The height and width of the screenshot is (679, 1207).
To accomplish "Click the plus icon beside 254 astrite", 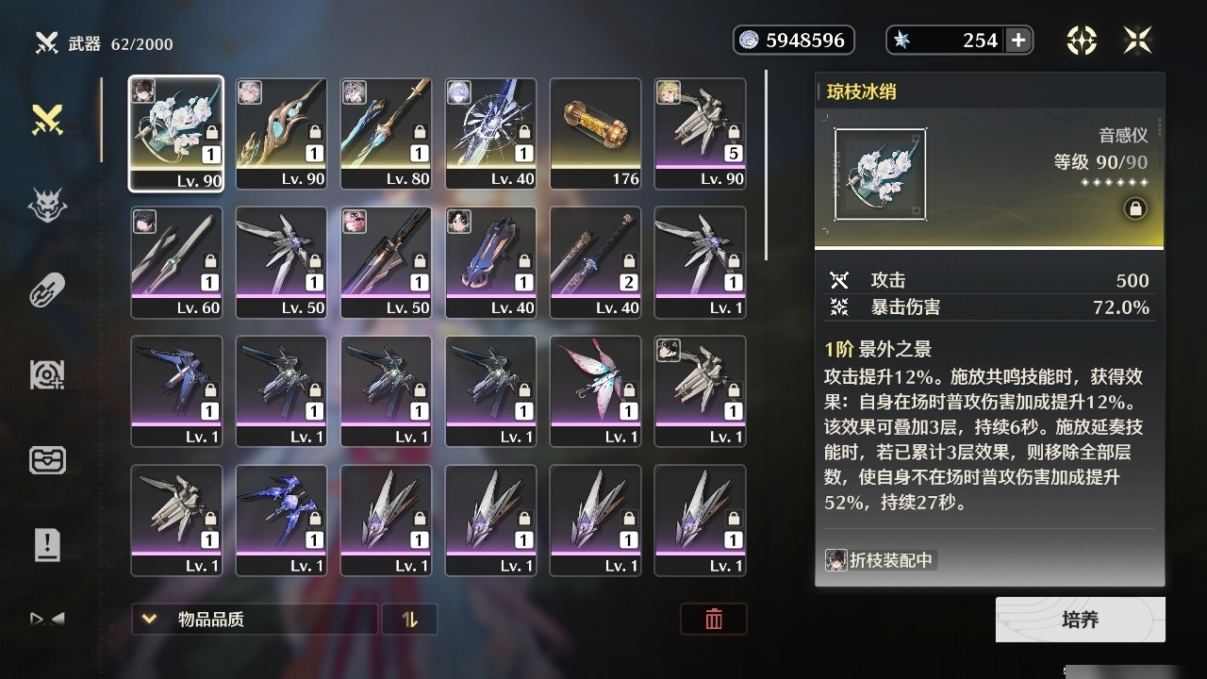I will (x=1018, y=40).
